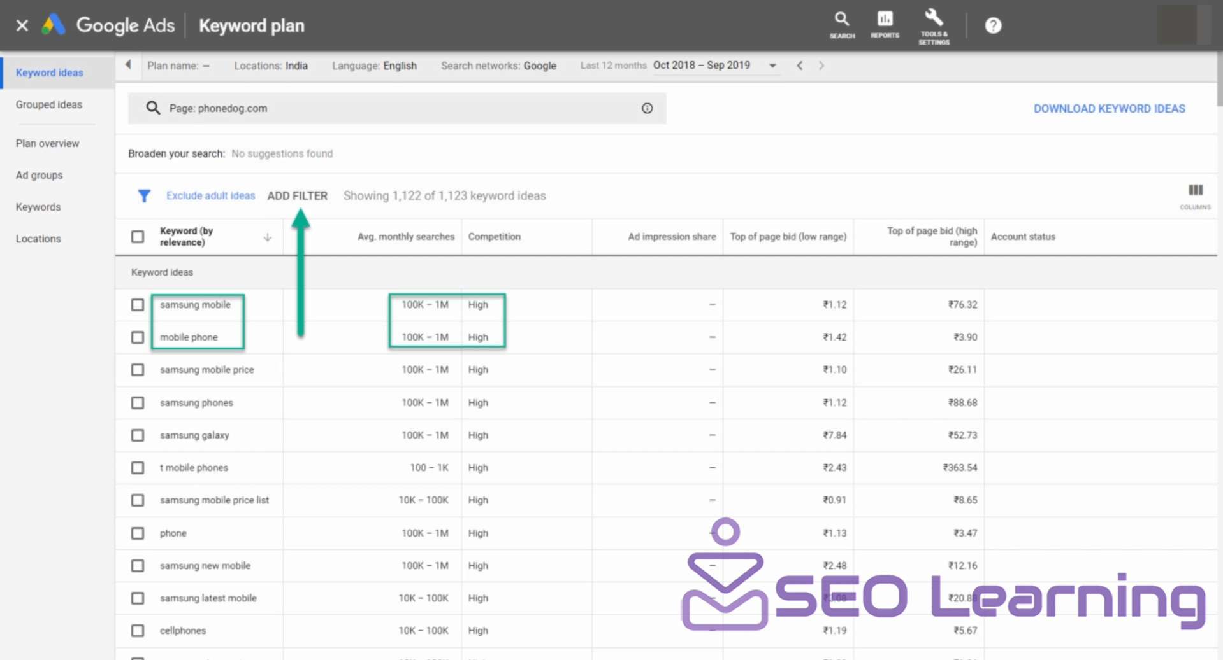Check the box for the phone keyword
The width and height of the screenshot is (1223, 660).
pos(138,533)
